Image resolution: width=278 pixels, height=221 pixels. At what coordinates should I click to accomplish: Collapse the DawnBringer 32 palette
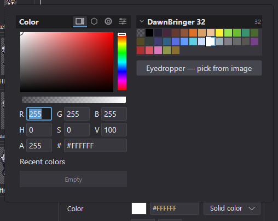point(142,21)
